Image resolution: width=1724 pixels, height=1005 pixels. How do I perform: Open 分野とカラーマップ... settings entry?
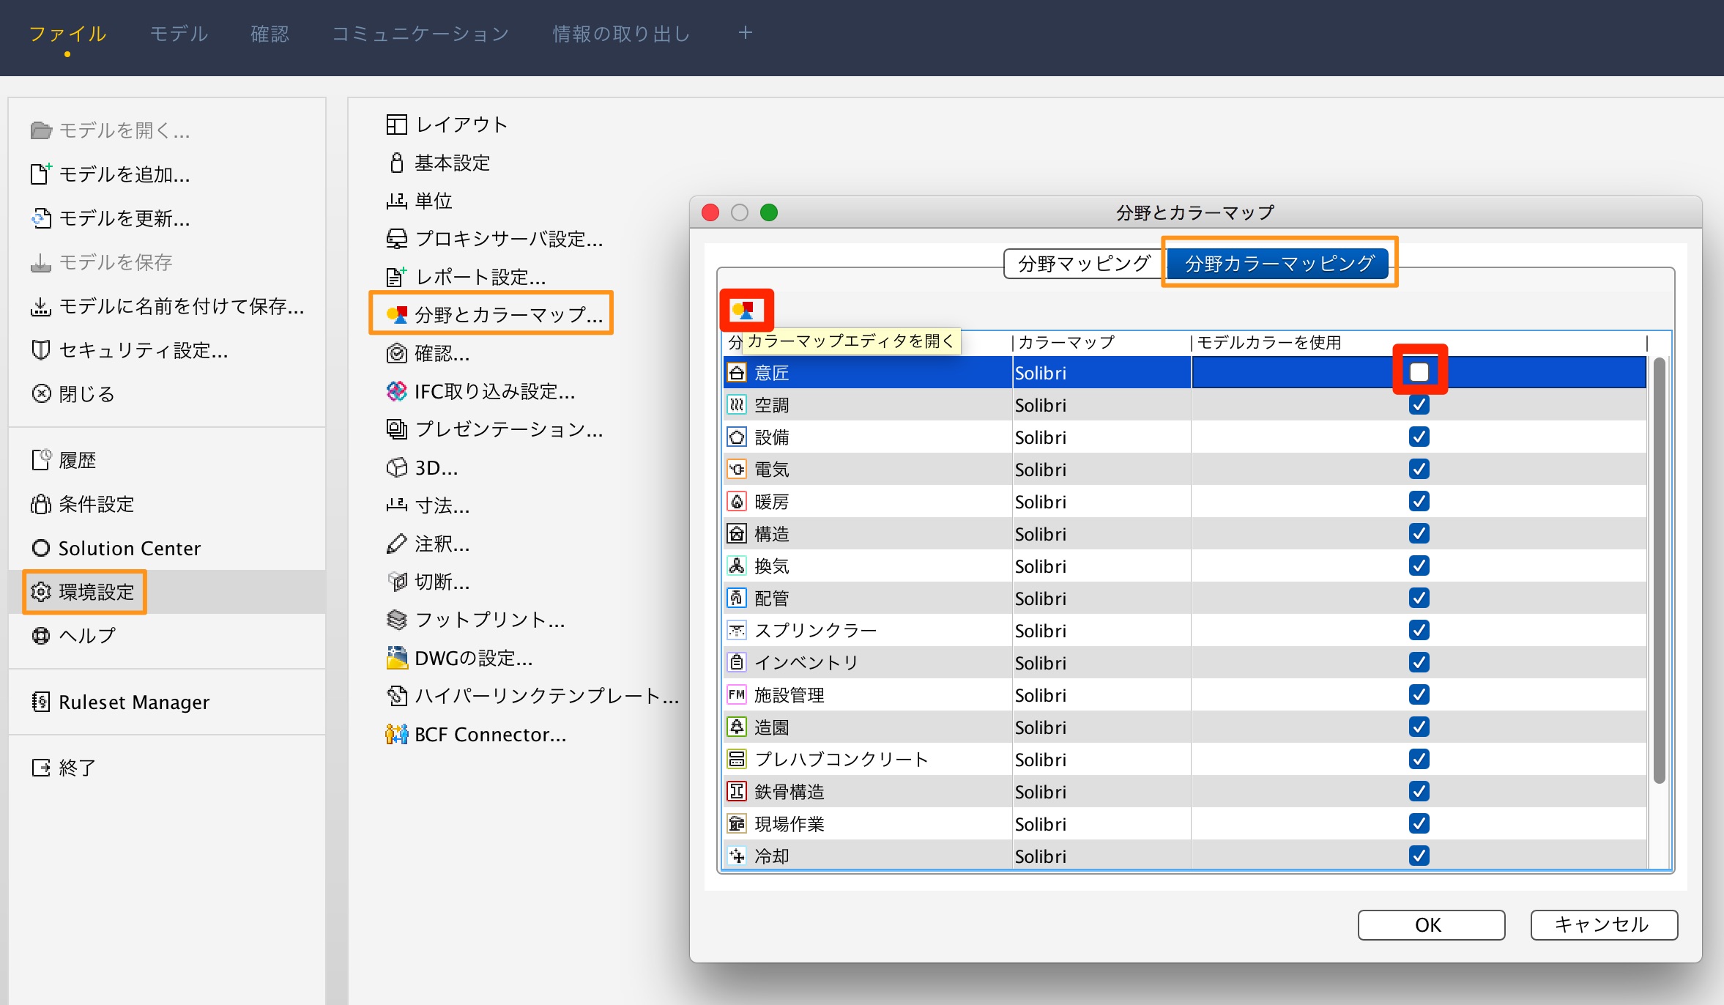(x=494, y=315)
